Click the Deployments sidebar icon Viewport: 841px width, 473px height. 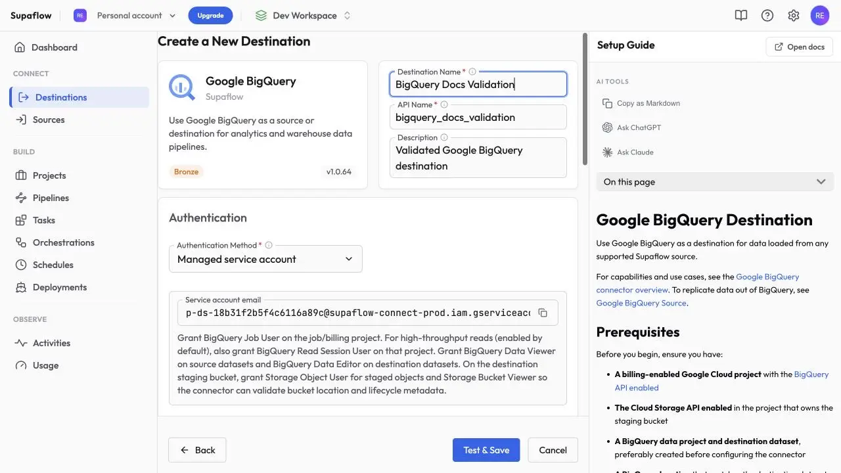(20, 287)
